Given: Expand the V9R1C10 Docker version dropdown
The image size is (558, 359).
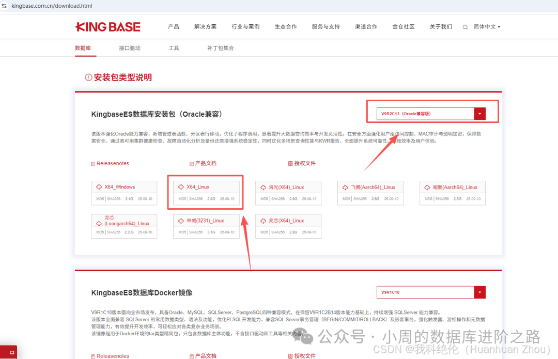Looking at the screenshot, I should pyautogui.click(x=480, y=292).
